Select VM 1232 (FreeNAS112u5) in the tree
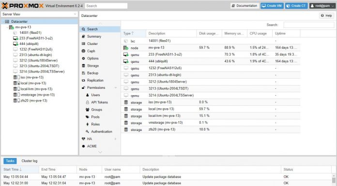The image size is (337, 186). coord(36,49)
